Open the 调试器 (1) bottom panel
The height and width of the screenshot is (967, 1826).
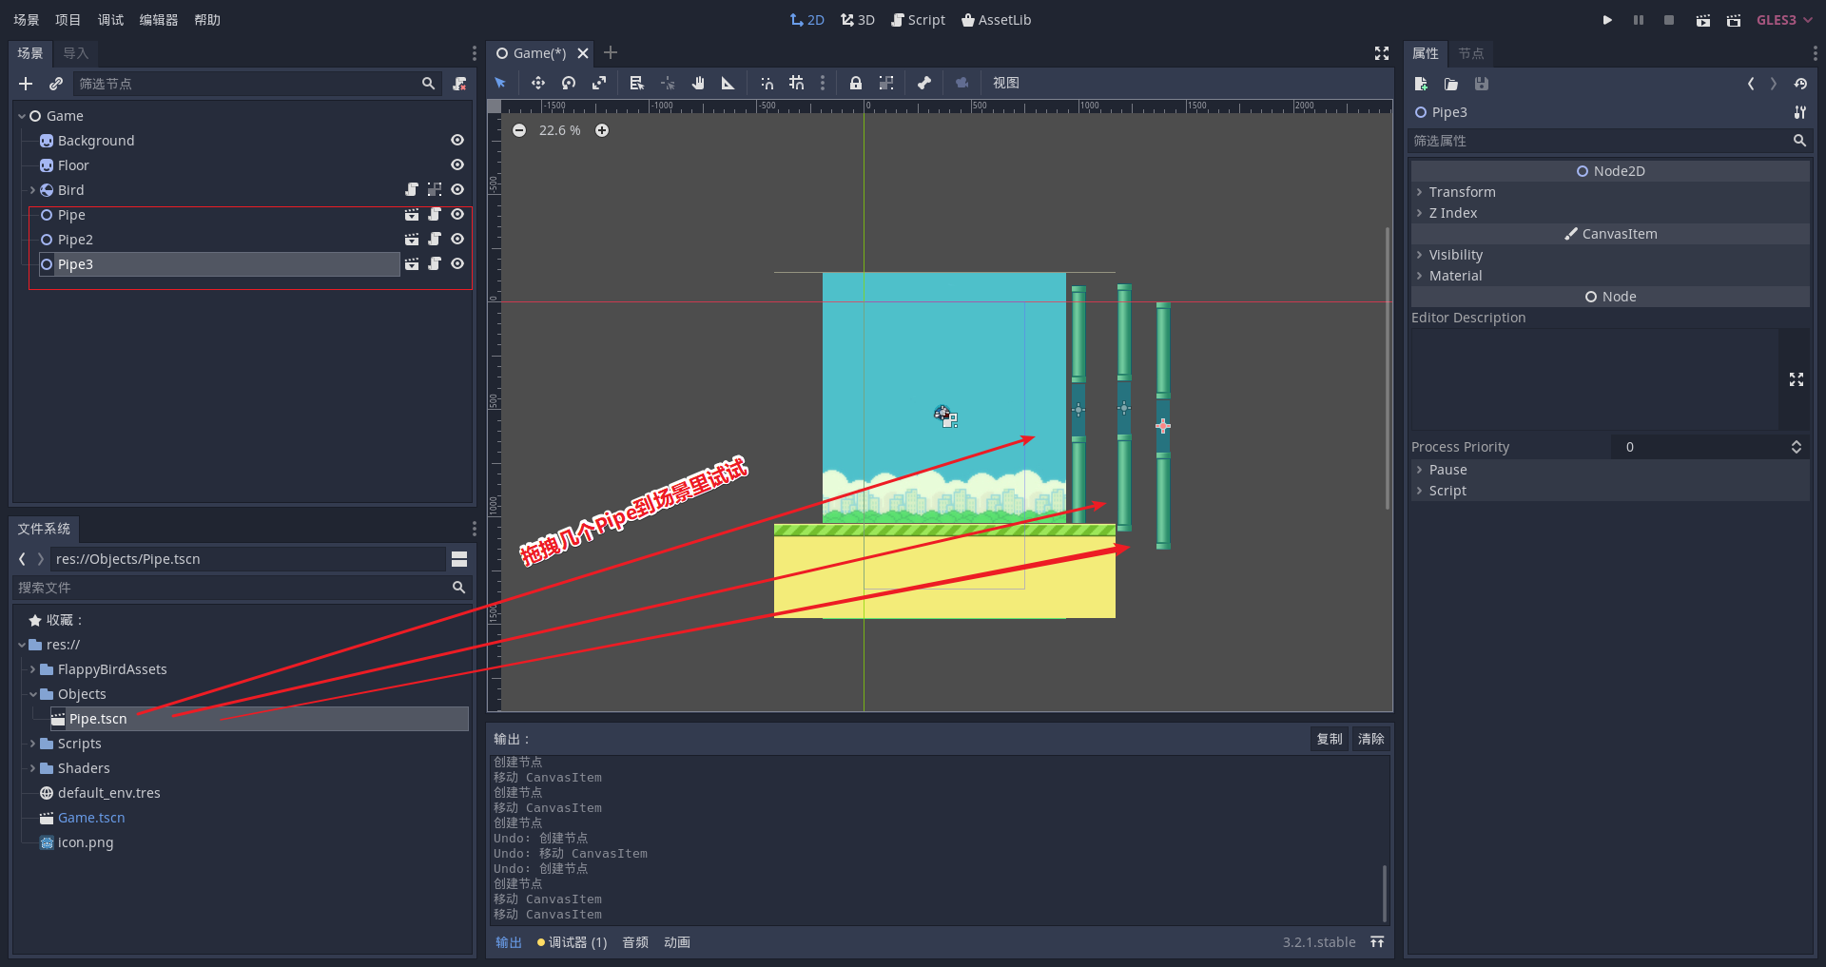pos(573,942)
